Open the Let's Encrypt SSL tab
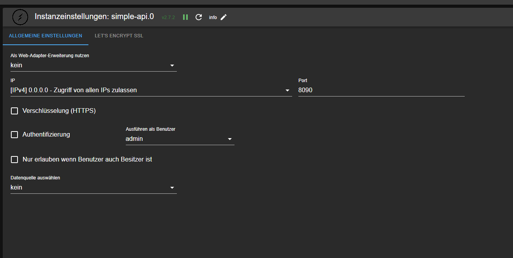Screen dimensions: 513x258 click(119, 36)
